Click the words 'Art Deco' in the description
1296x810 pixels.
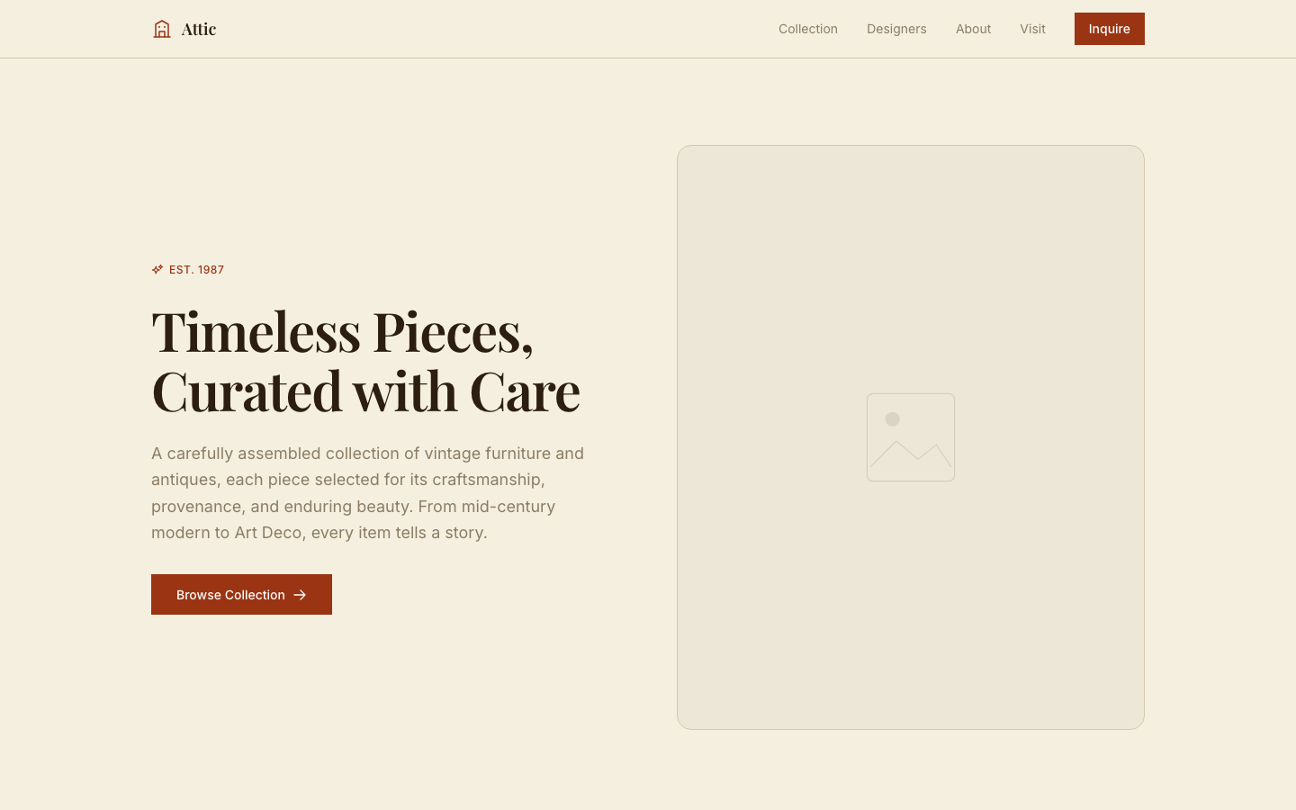click(x=268, y=533)
